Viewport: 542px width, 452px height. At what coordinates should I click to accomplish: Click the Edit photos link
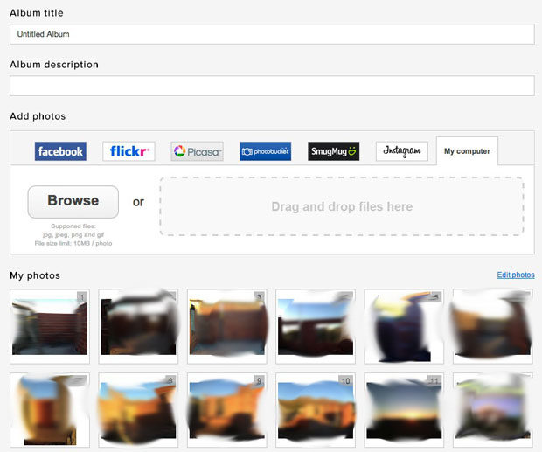coord(515,275)
